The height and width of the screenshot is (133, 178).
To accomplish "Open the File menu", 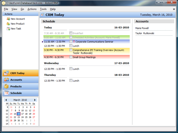I will point(6,9).
